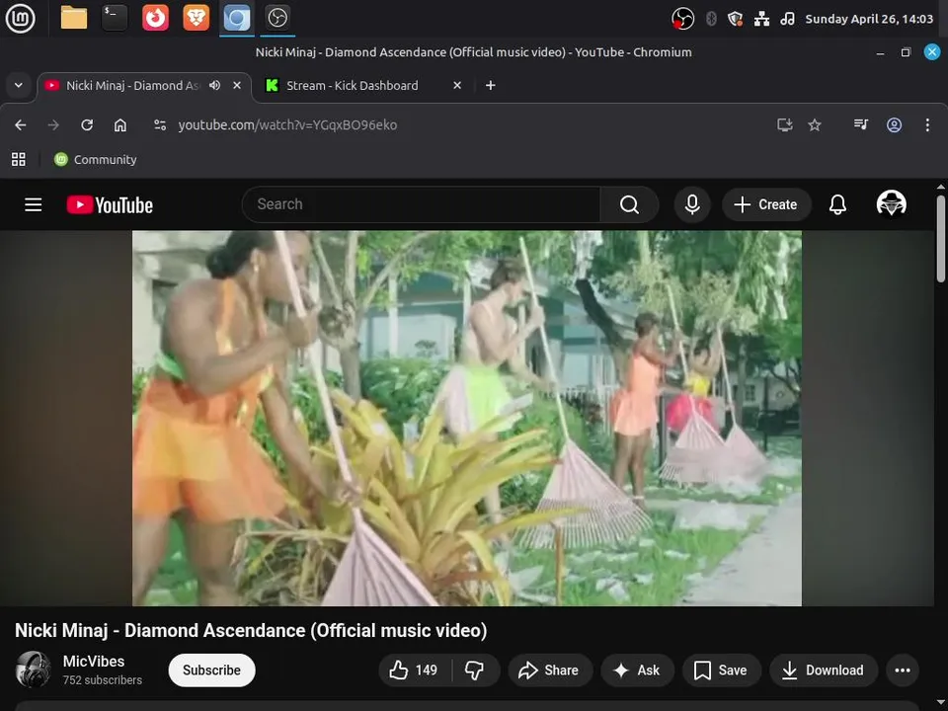Open the apps grid in bookmarks bar
948x711 pixels.
click(x=19, y=160)
